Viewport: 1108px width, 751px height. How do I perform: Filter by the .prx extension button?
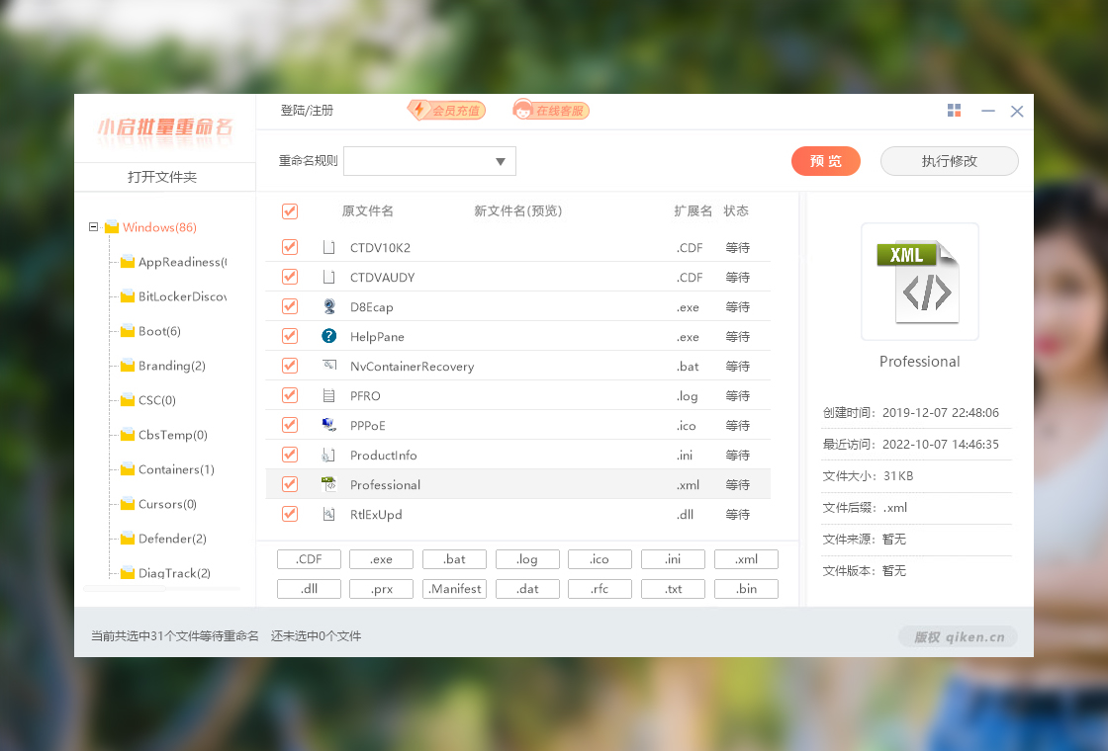click(382, 589)
